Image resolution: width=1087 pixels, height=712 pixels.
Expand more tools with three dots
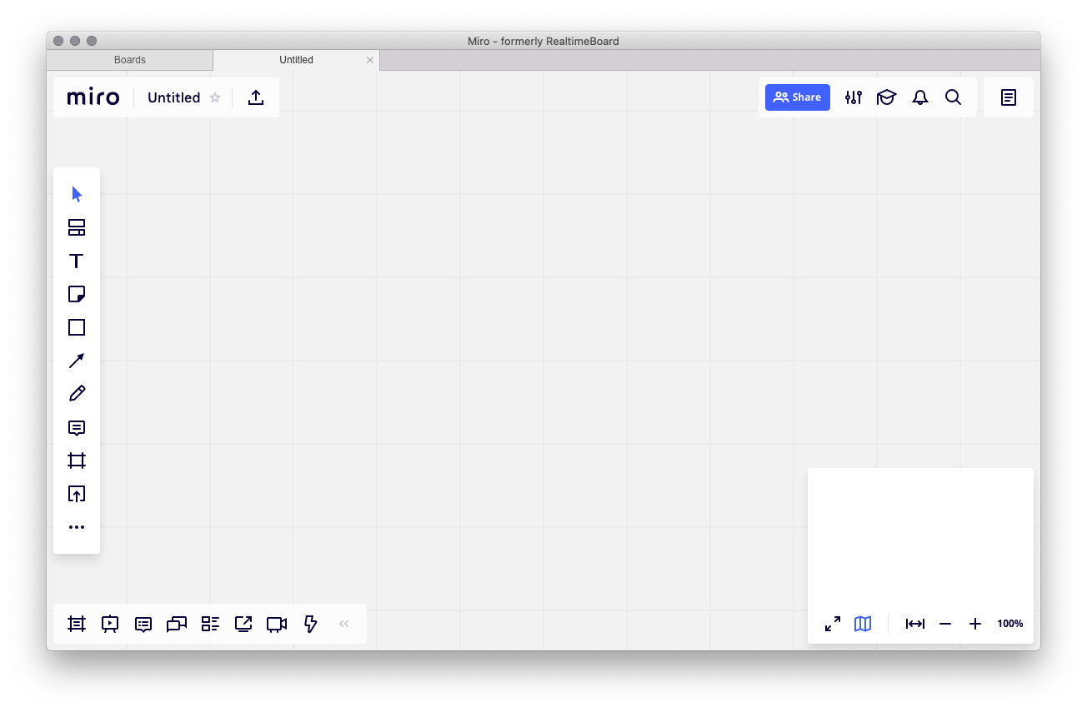pos(76,527)
